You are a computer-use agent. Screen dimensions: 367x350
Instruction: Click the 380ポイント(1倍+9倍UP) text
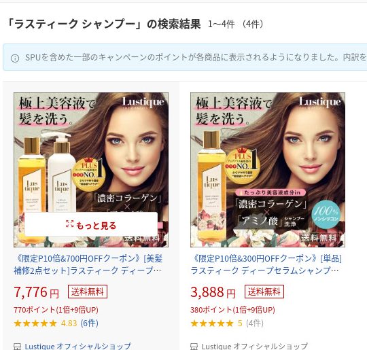(x=232, y=310)
